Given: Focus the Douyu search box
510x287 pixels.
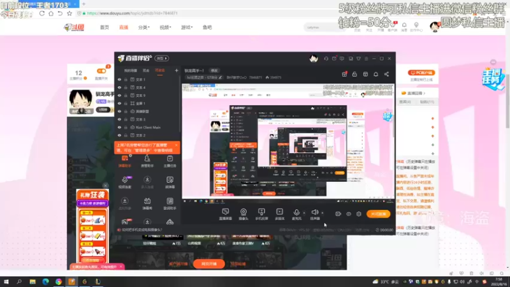Looking at the screenshot, I should click(325, 27).
